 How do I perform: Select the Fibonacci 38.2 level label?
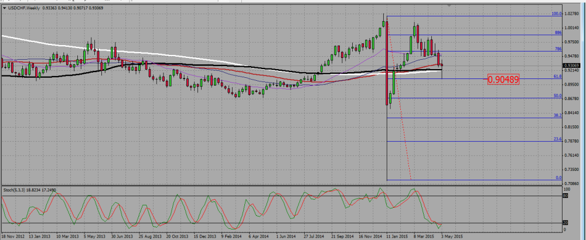(557, 116)
